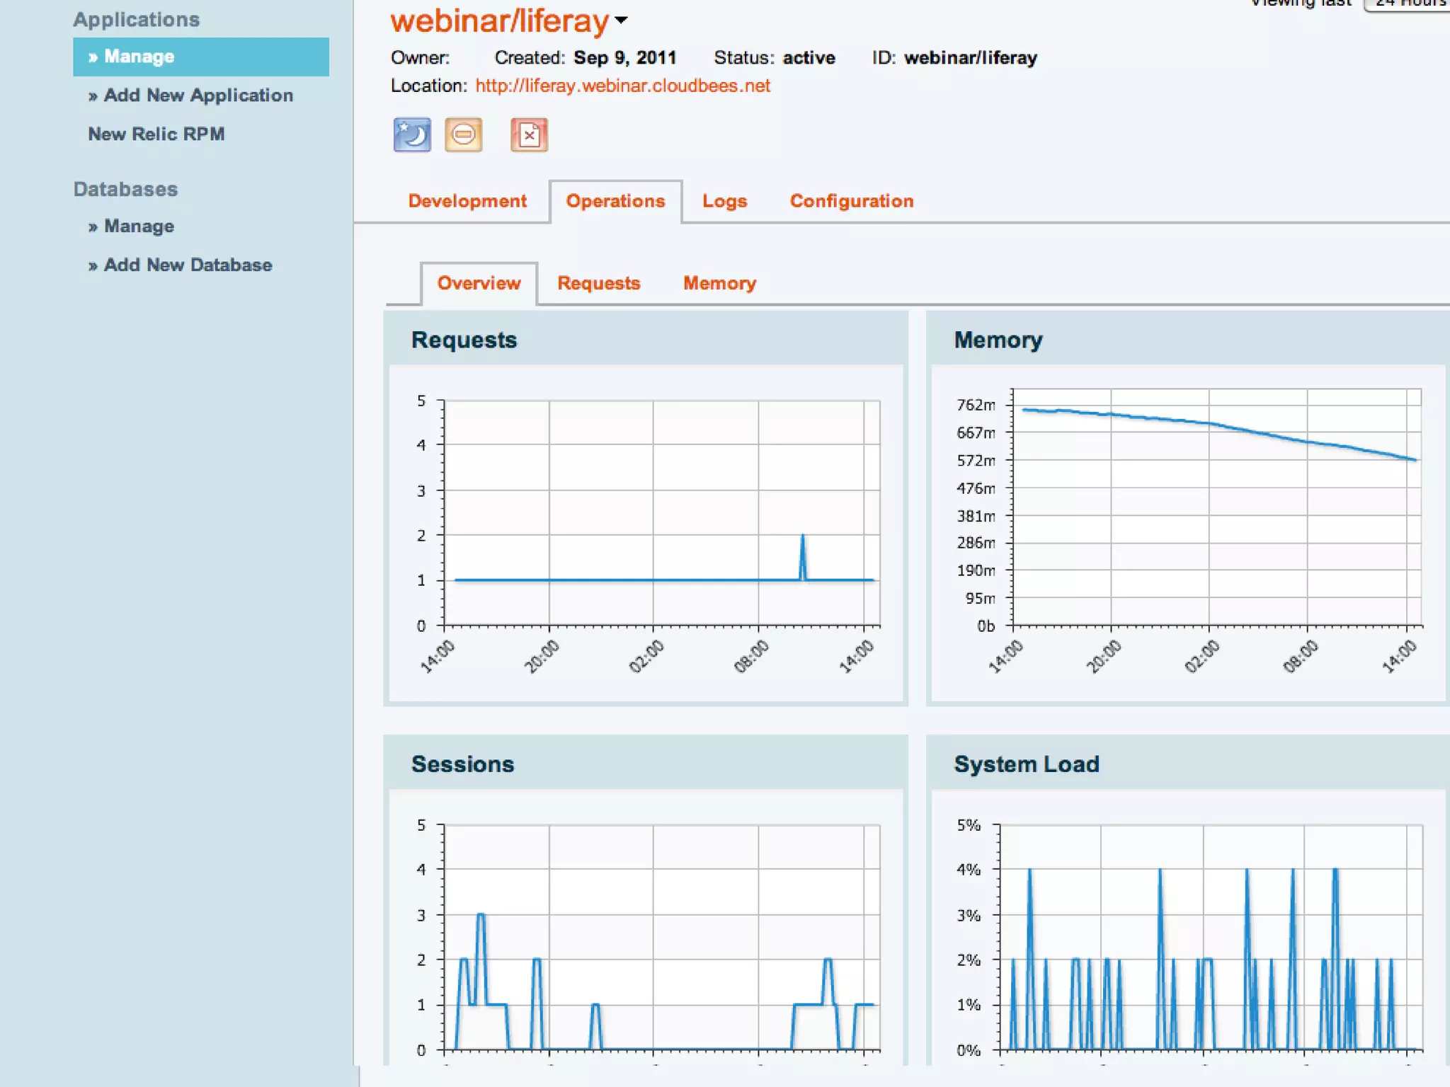Open the 24 hours viewing range dropdown
The height and width of the screenshot is (1087, 1450).
click(1408, 4)
